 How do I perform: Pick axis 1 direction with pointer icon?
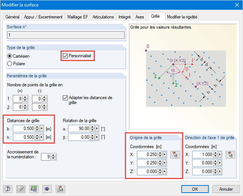(x=230, y=155)
